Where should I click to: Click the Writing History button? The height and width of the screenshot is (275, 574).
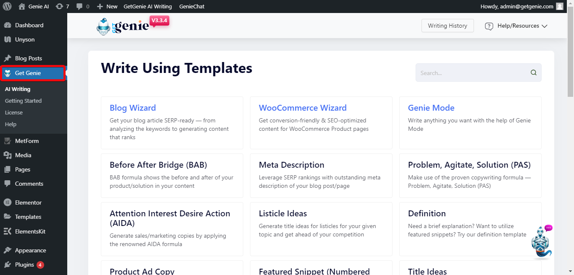point(448,26)
